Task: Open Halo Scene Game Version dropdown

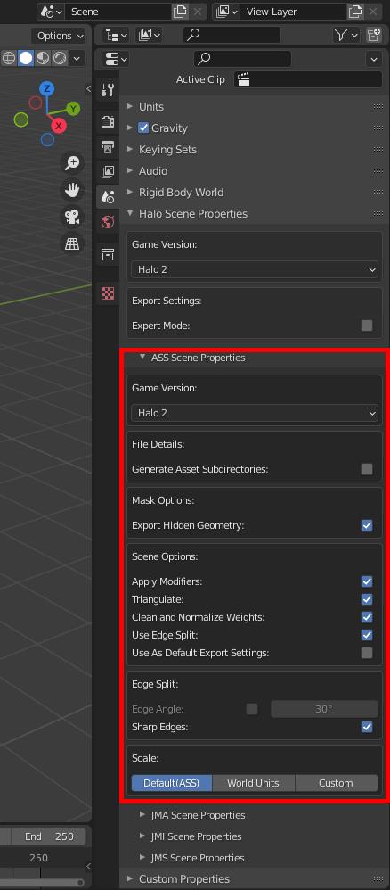Action: pyautogui.click(x=255, y=269)
